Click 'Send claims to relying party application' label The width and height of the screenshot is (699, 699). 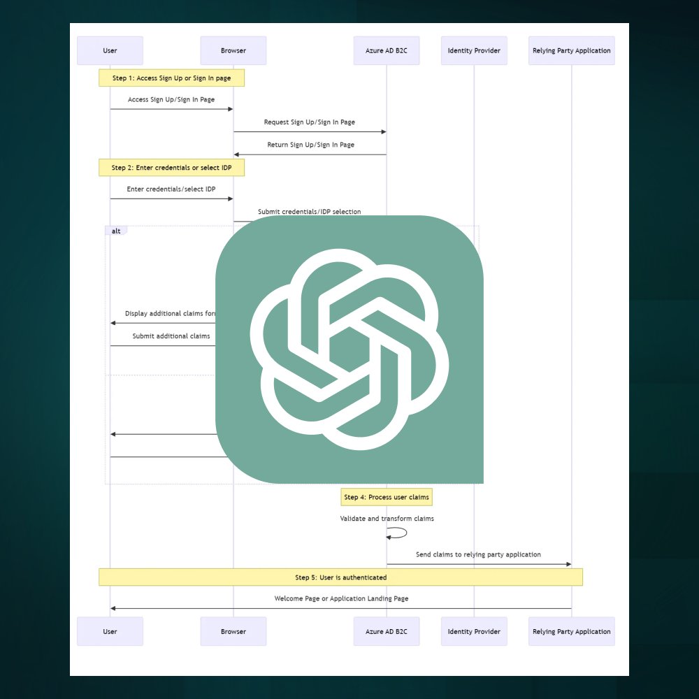478,554
